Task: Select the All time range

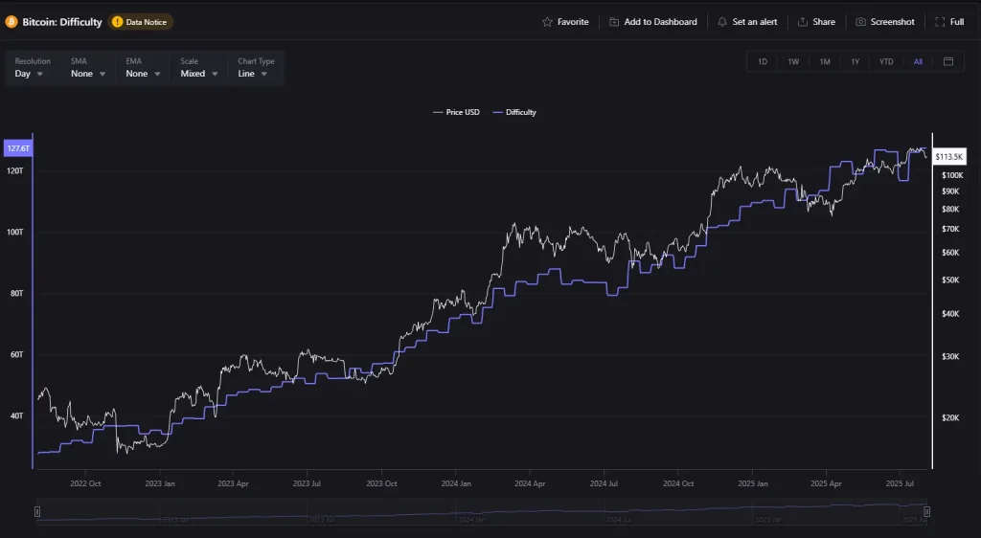Action: (918, 62)
